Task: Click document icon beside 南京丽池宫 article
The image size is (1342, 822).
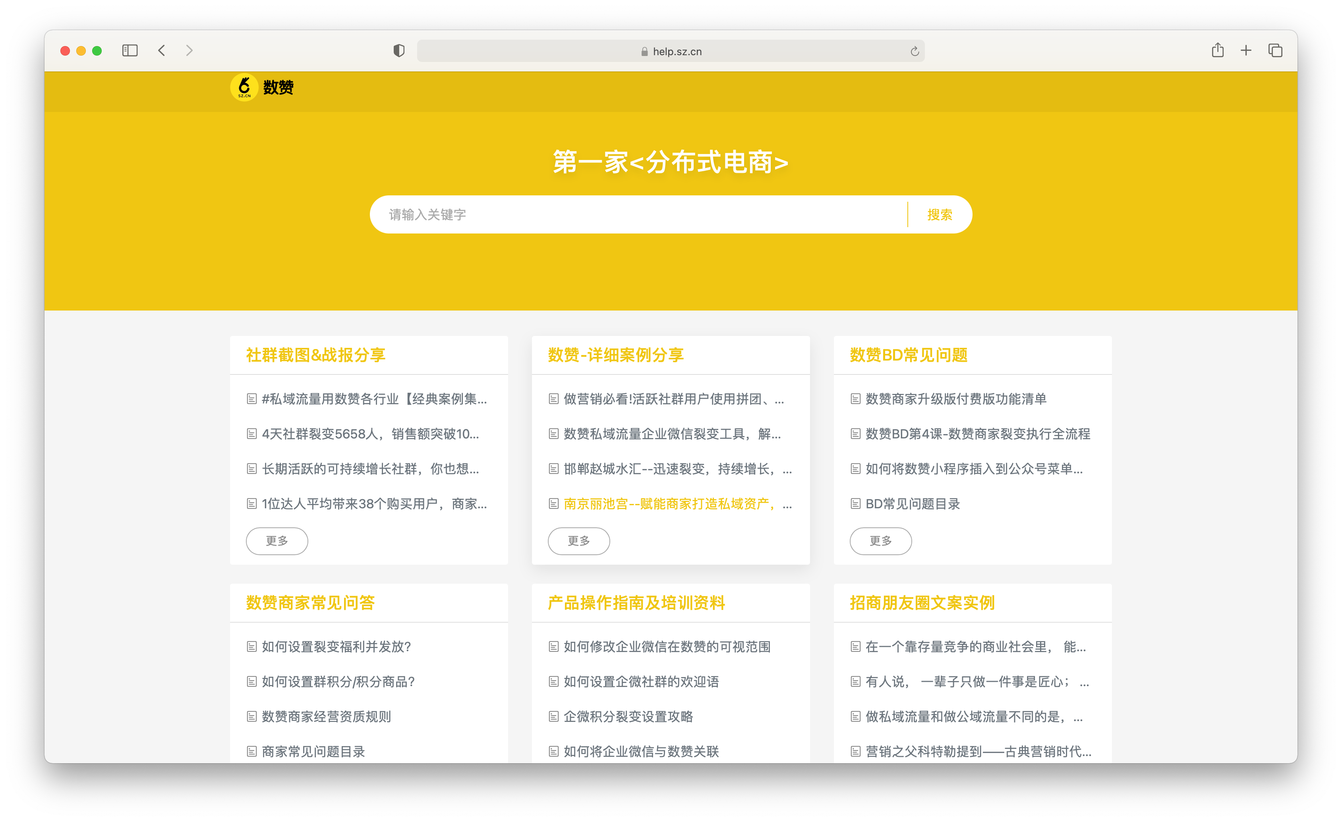Action: pos(553,504)
